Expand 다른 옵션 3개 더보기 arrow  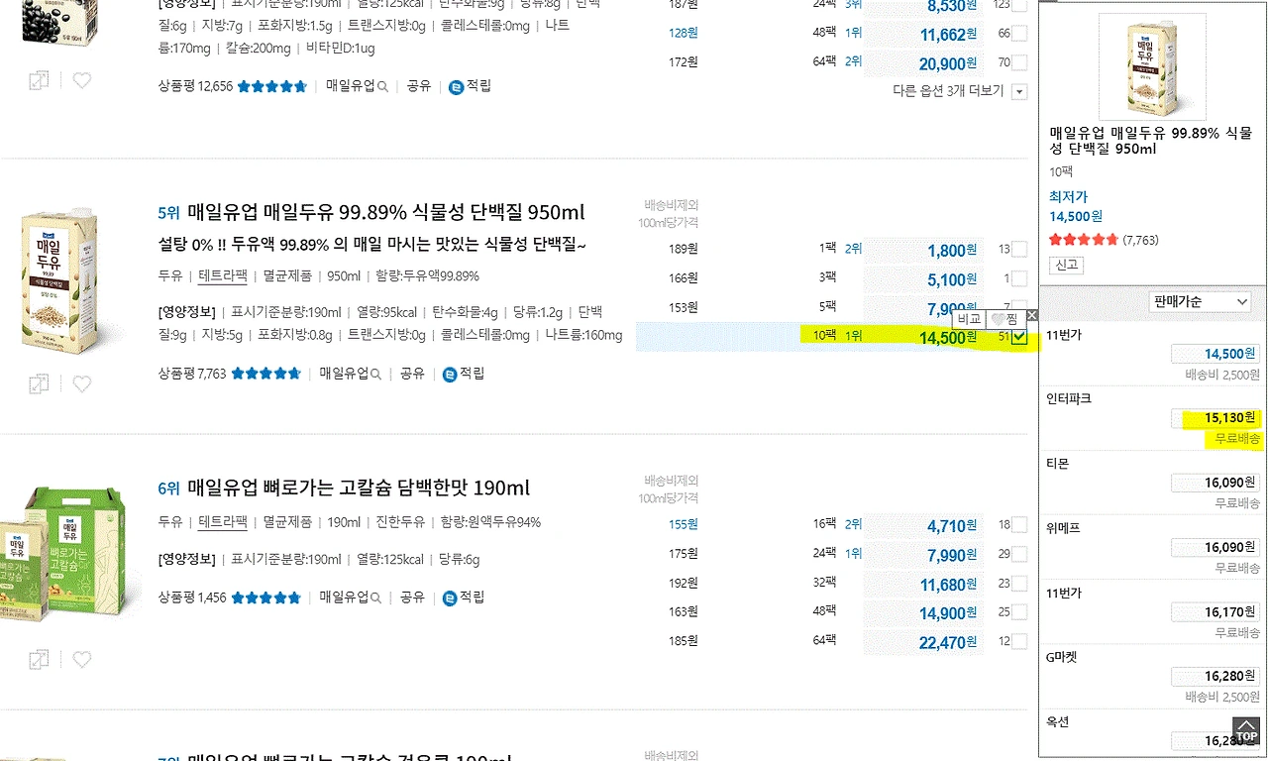[1019, 92]
